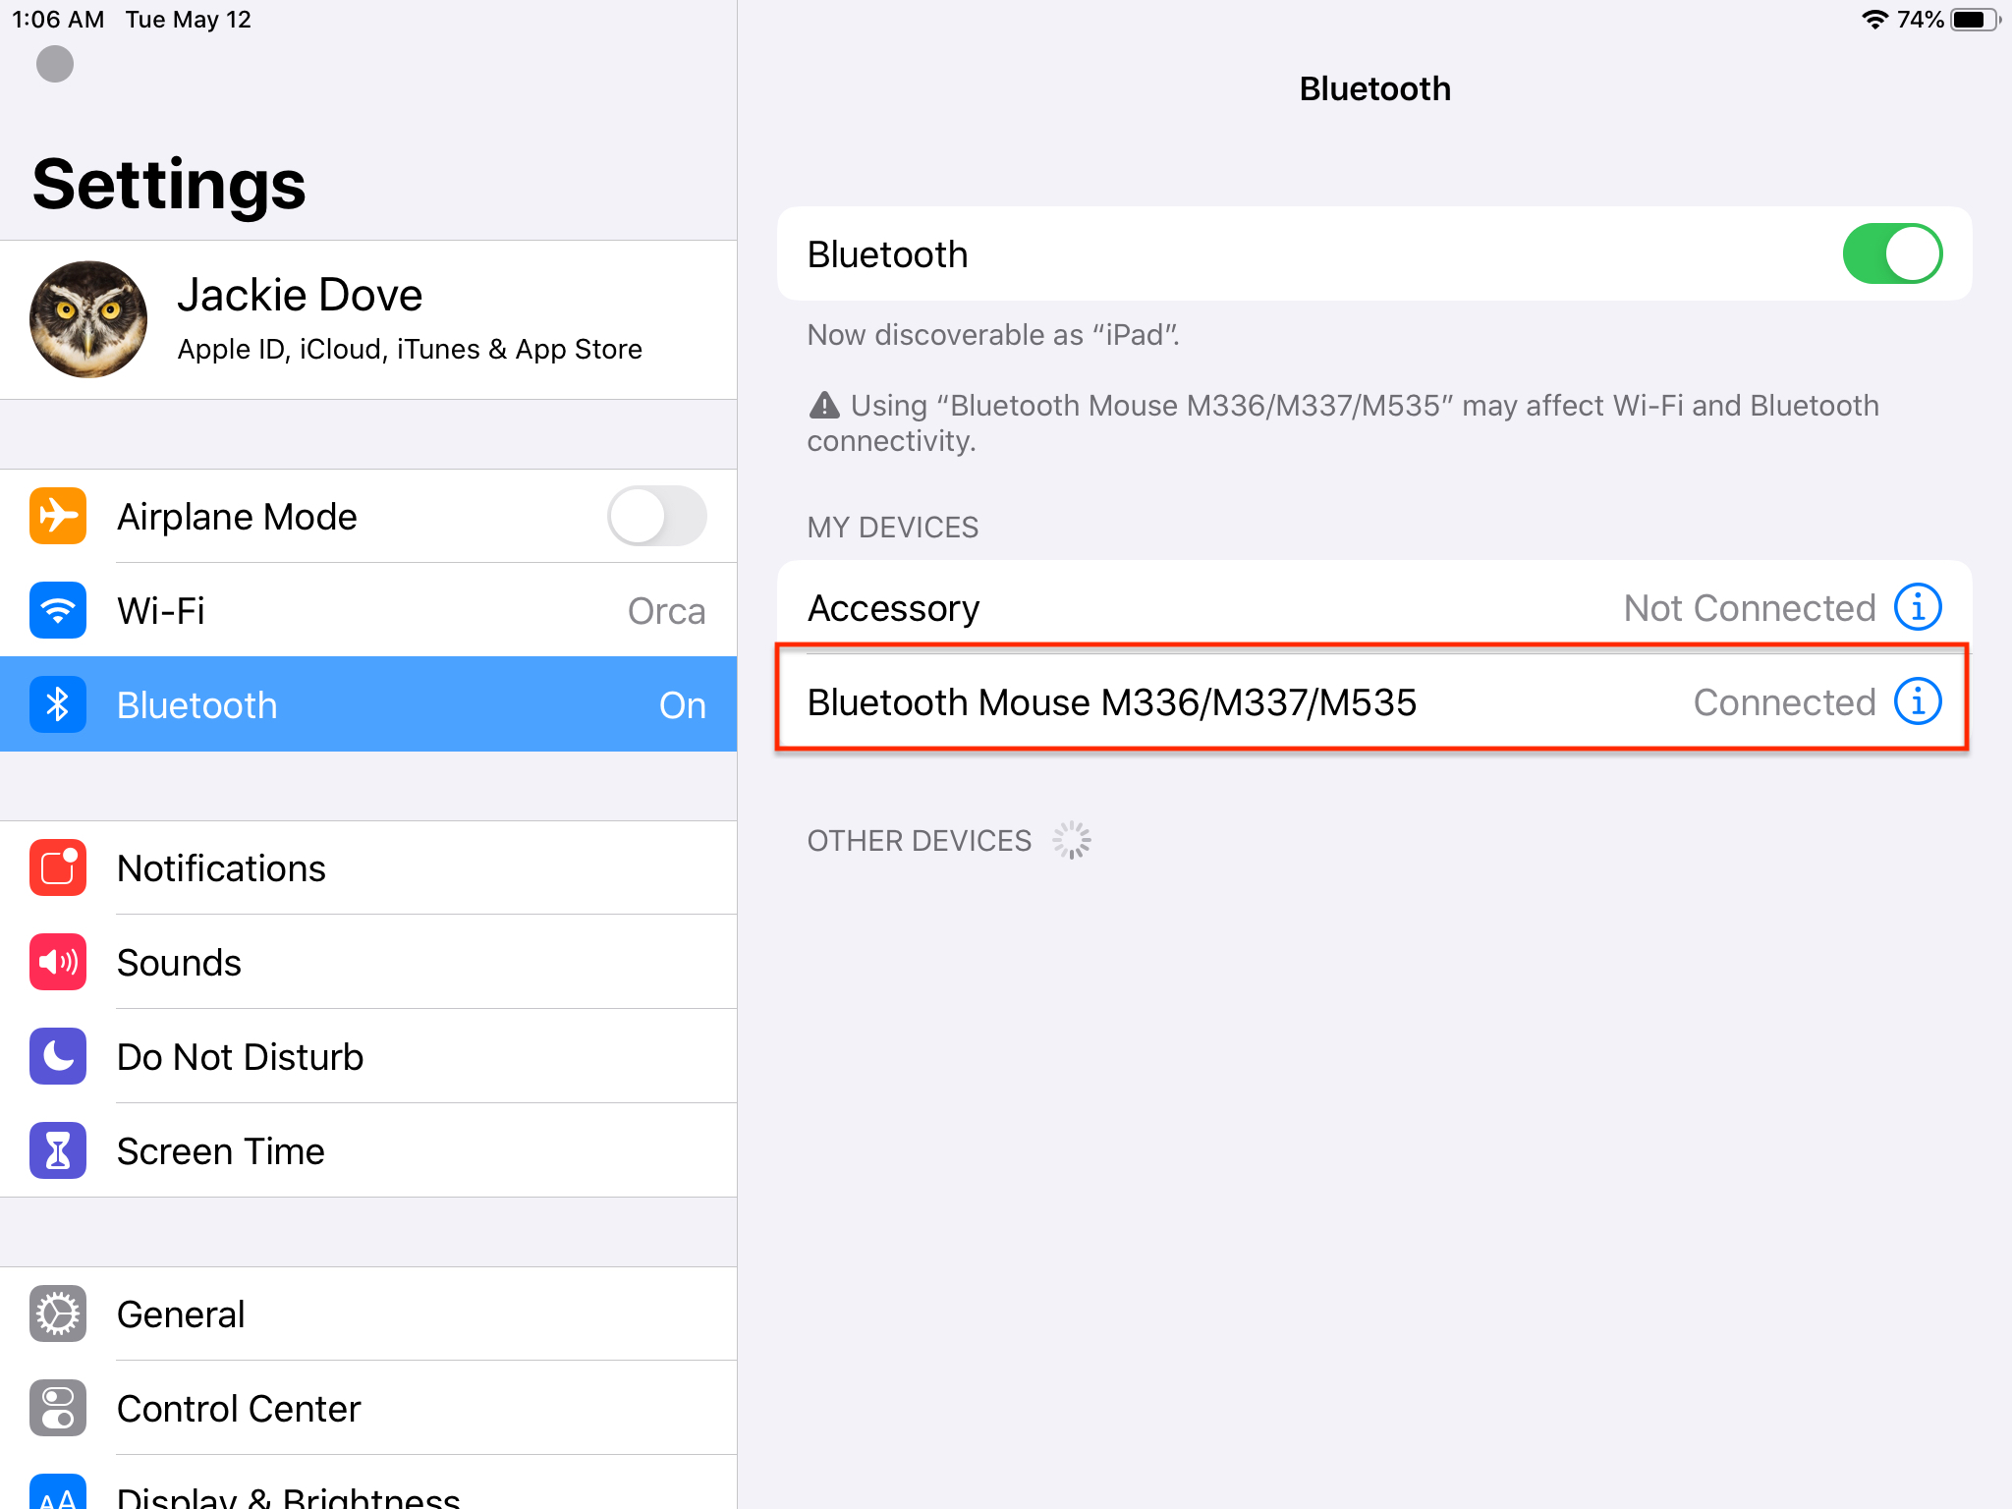Open Screen Time settings

[368, 1150]
